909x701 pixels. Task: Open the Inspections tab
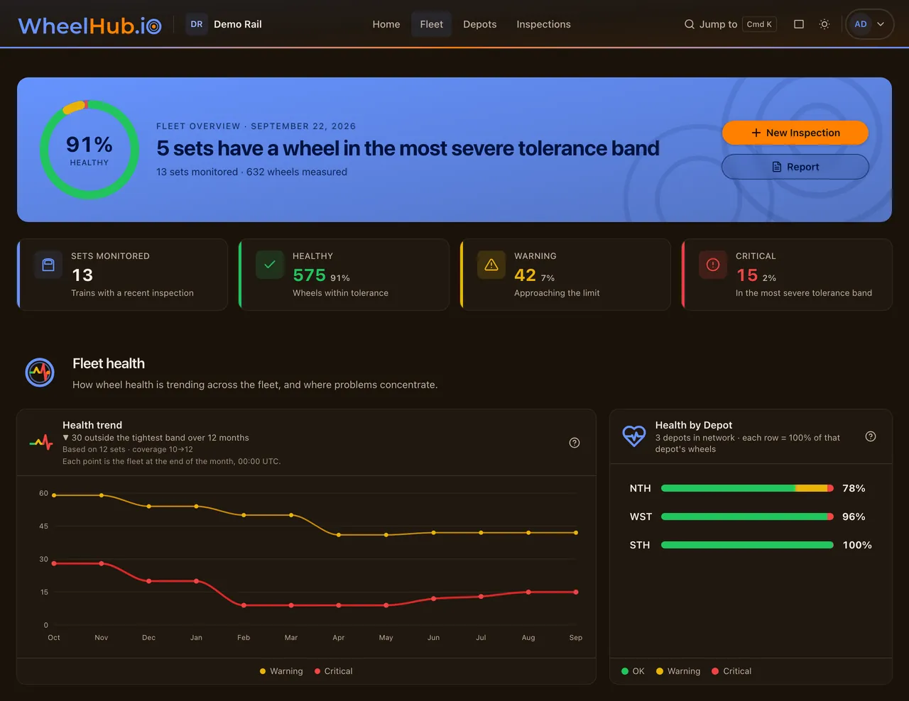click(x=543, y=24)
